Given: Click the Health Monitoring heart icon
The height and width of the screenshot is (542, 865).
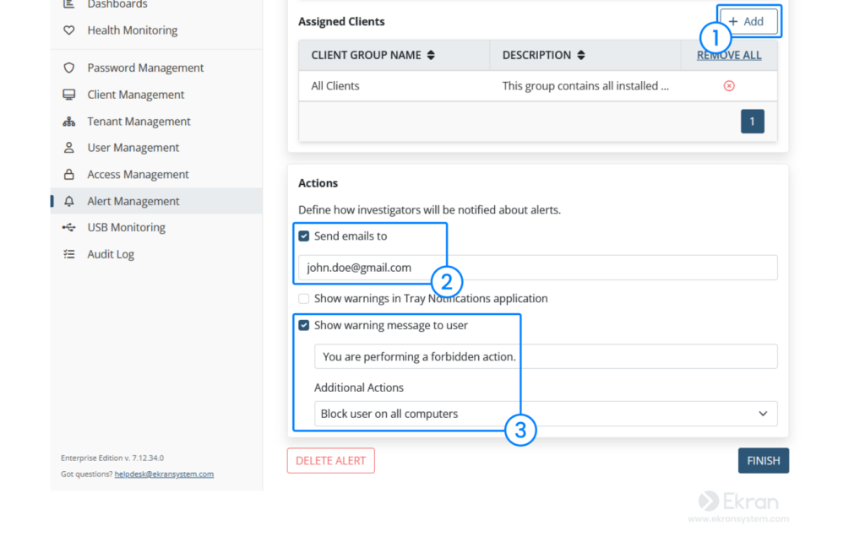Looking at the screenshot, I should tap(69, 30).
